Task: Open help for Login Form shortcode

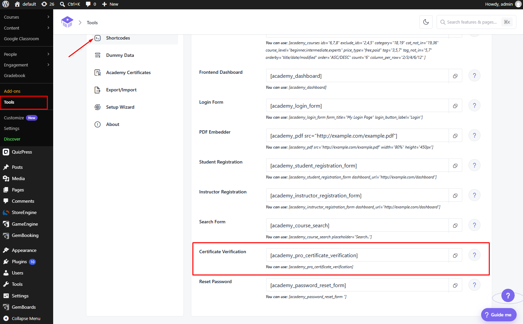Action: [474, 106]
